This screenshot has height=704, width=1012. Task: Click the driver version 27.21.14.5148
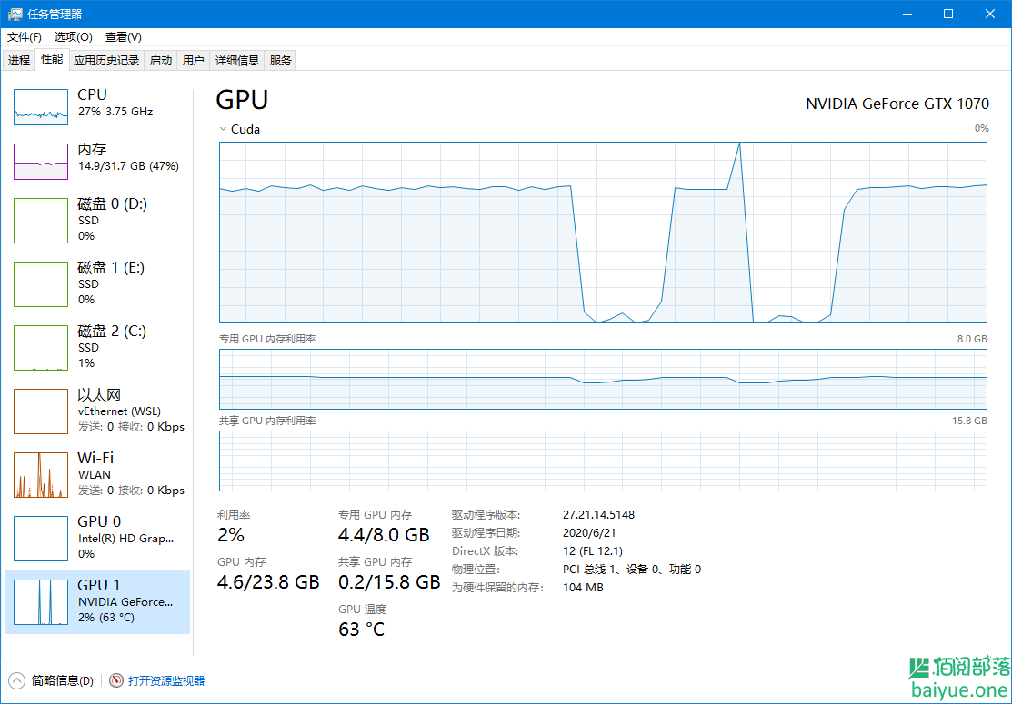point(599,514)
